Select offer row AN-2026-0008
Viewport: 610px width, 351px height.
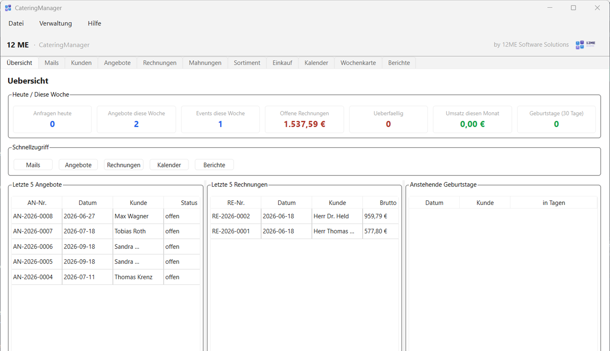[106, 216]
